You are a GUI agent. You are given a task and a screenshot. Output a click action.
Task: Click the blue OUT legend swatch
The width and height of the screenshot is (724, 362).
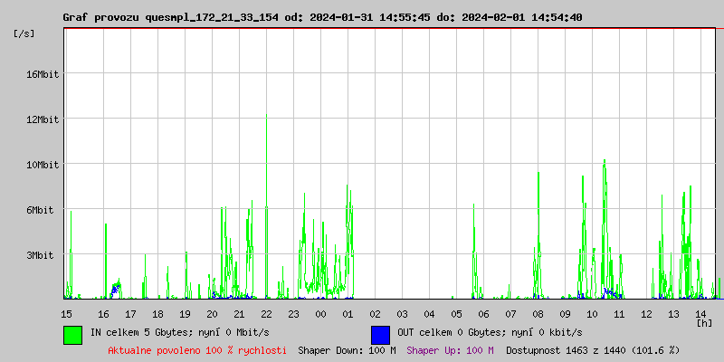point(380,334)
